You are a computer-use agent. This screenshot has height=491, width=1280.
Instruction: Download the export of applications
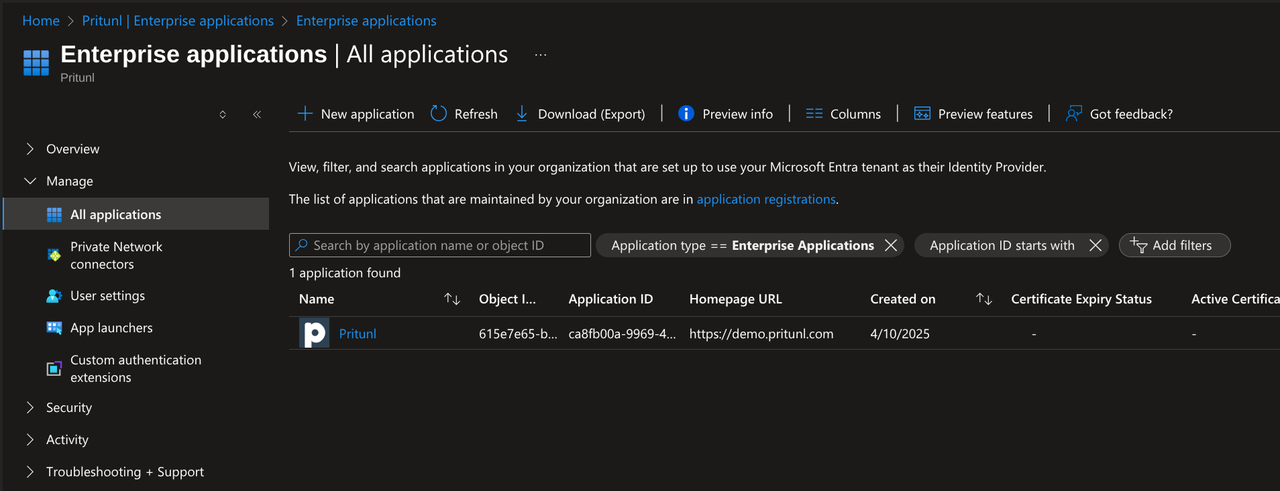click(x=581, y=114)
